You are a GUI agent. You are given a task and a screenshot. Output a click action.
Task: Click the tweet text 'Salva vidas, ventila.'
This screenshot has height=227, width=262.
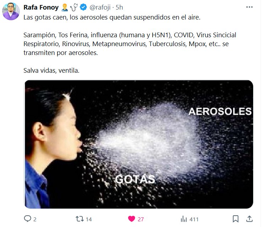51,71
